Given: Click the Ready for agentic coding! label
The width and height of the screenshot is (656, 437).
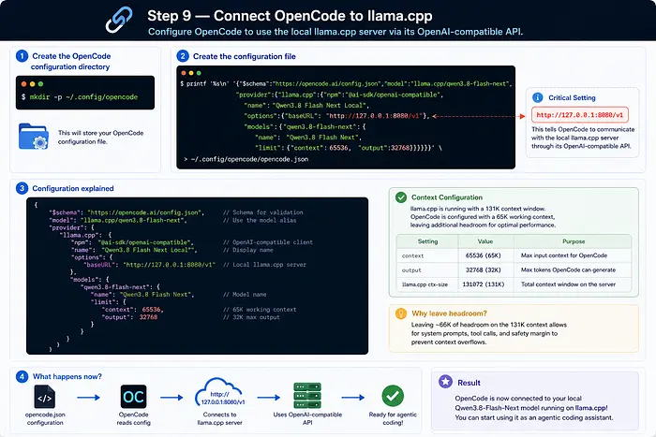Looking at the screenshot, I should pyautogui.click(x=393, y=418).
